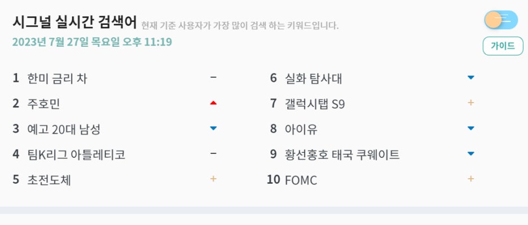
Task: Click blue down arrow beside 실화 탐사대
Action: tap(471, 78)
